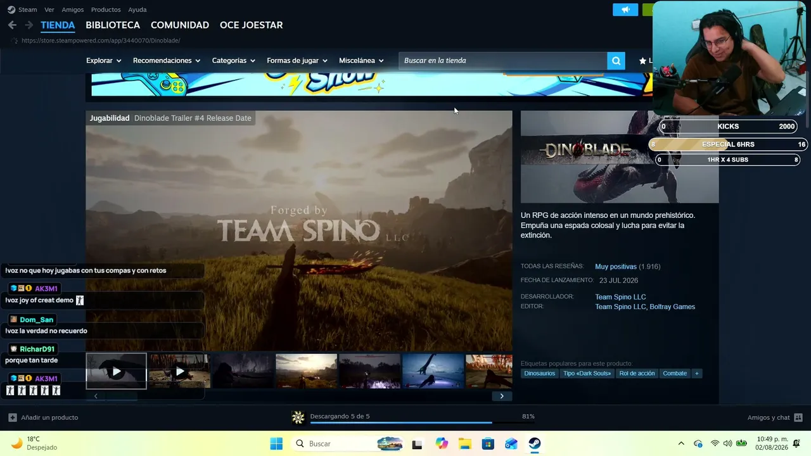The height and width of the screenshot is (456, 811).
Task: Click the store search magnifier button
Action: click(616, 61)
